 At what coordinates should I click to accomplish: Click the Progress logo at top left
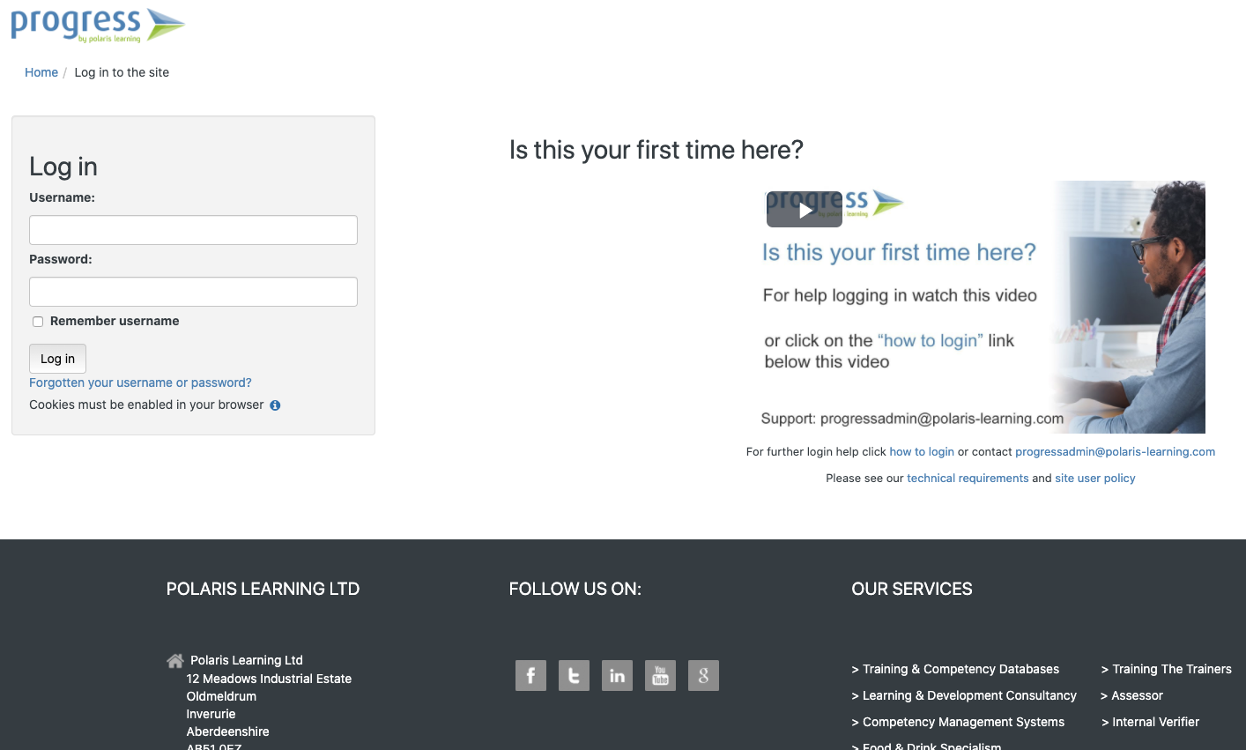[x=97, y=25]
